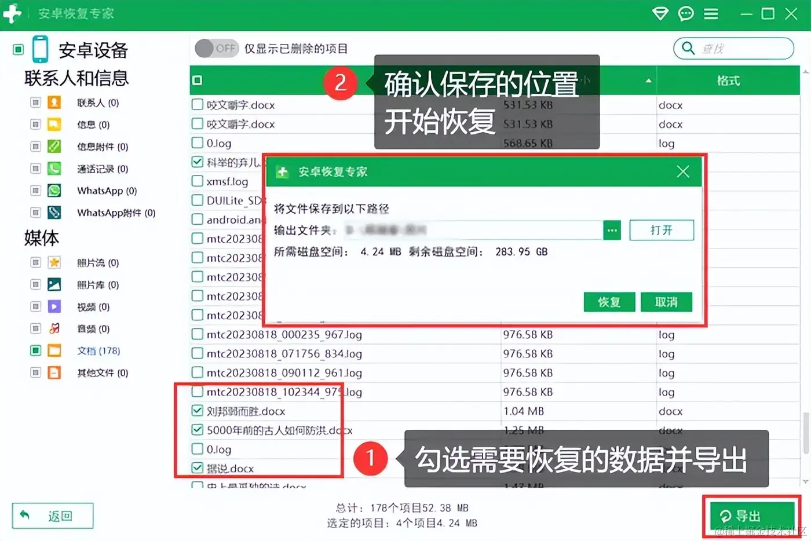Check the mtc20230818_000235_967.log checkbox

pos(197,334)
